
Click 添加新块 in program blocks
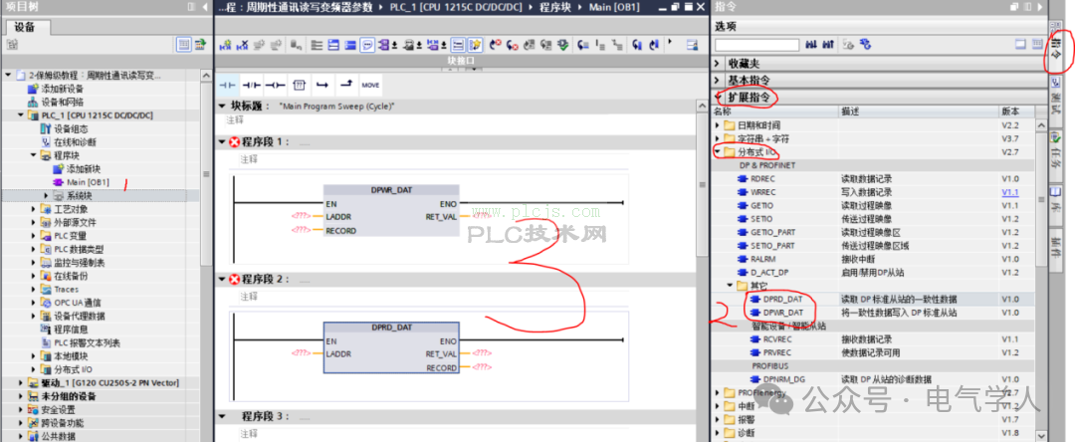pyautogui.click(x=84, y=168)
